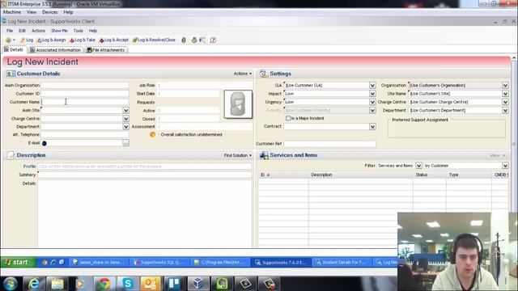This screenshot has height=291, width=518.
Task: Switch to Incident Details For taskbar window
Action: [x=342, y=262]
